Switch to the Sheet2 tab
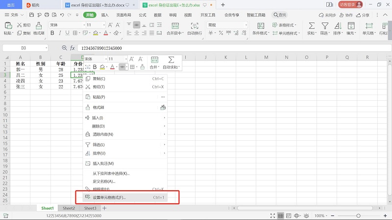 [x=68, y=208]
